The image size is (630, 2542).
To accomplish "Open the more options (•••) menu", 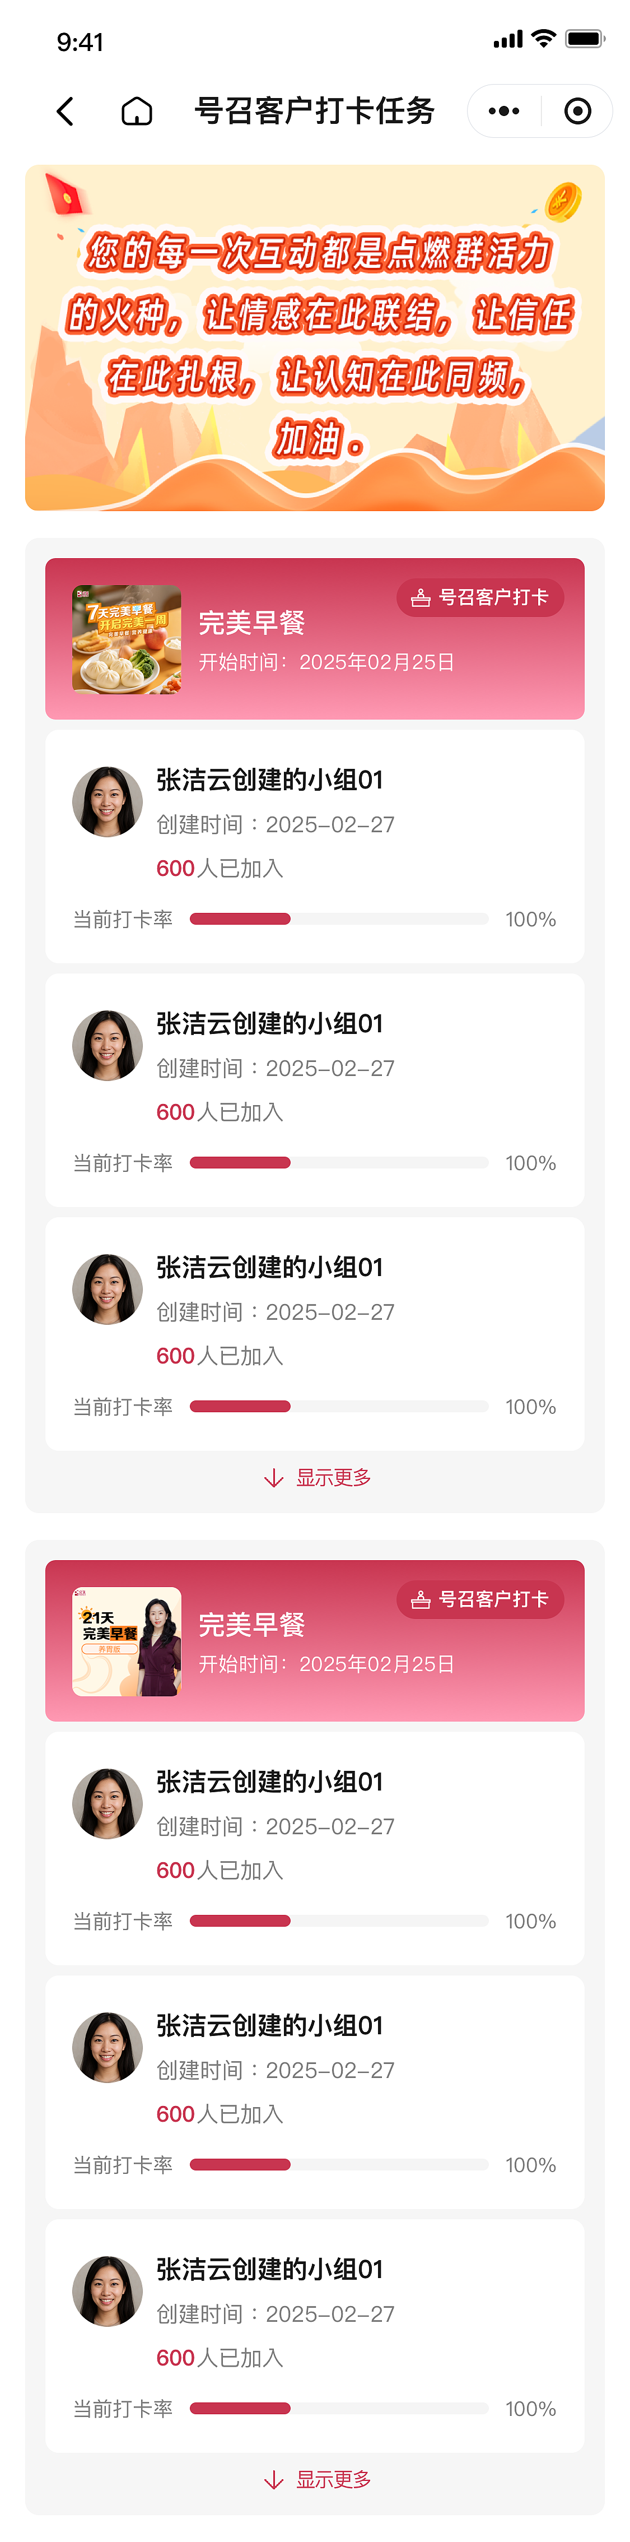I will click(504, 112).
